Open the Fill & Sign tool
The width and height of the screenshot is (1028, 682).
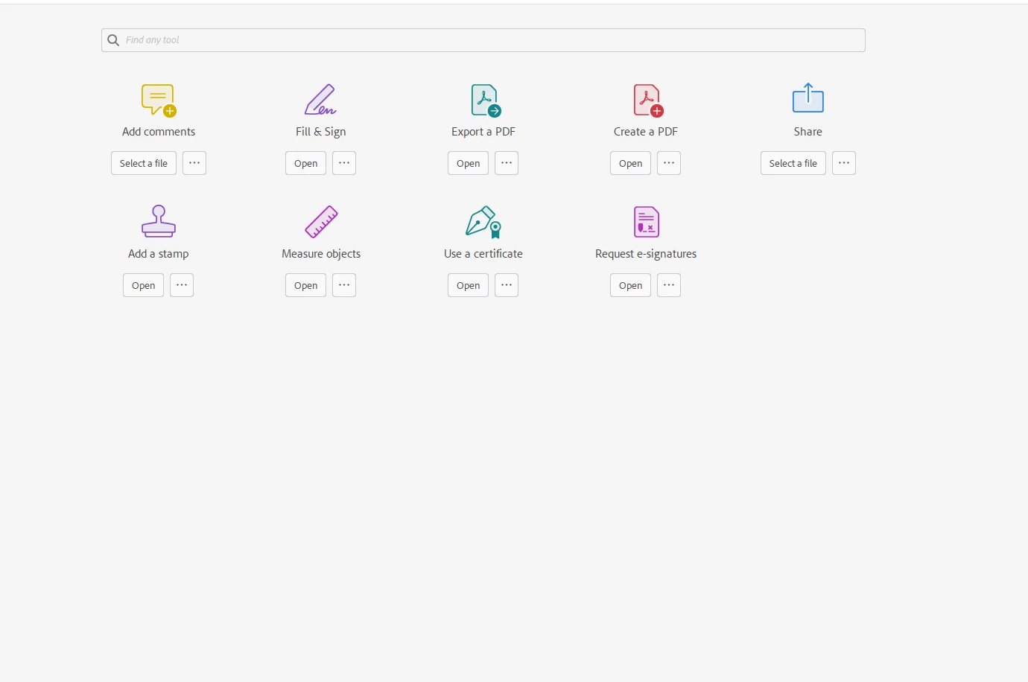(305, 163)
